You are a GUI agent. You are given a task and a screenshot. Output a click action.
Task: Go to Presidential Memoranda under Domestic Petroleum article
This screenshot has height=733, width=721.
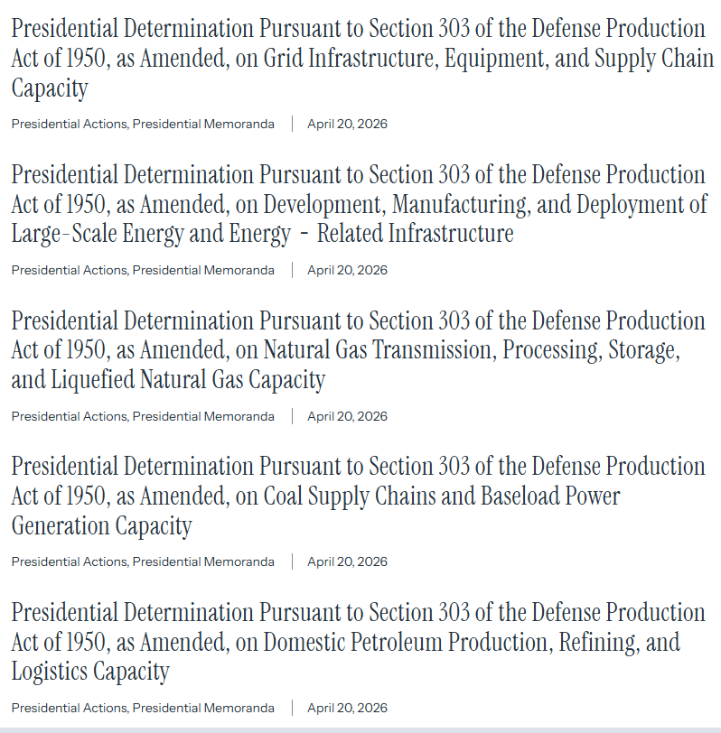click(x=203, y=708)
